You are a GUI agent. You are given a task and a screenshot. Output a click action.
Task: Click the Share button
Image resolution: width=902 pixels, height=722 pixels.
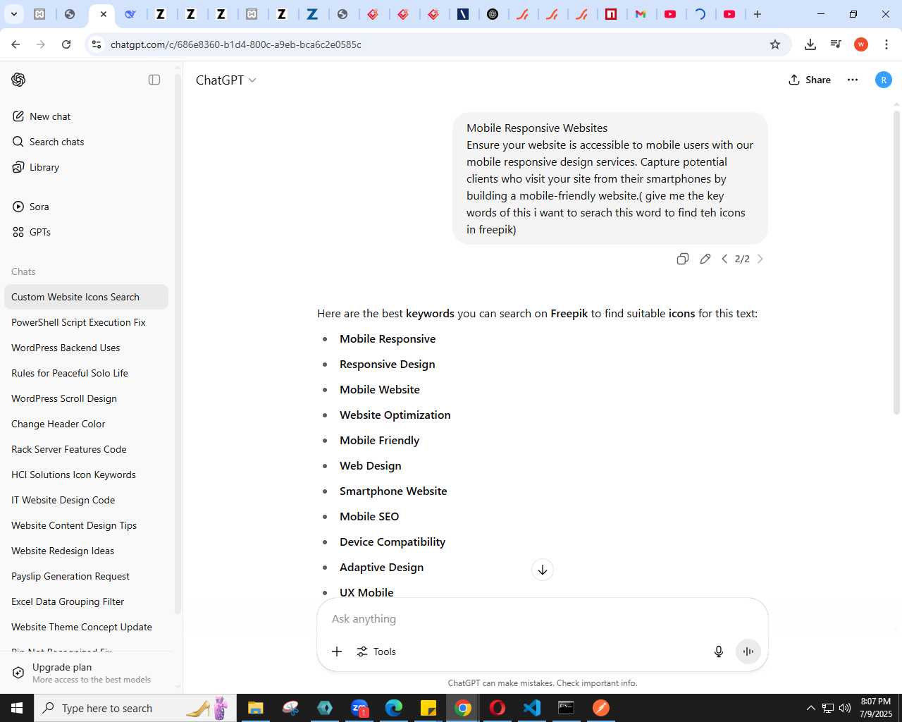tap(810, 80)
